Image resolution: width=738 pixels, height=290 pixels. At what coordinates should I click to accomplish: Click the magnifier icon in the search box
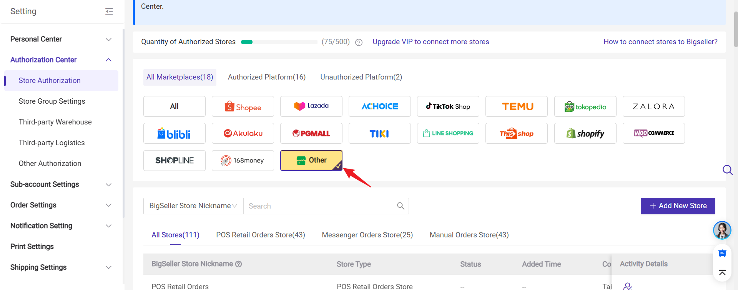coord(401,206)
